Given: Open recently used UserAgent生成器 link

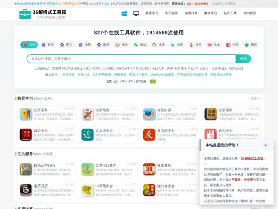Looking at the screenshot, I should coord(162,74).
